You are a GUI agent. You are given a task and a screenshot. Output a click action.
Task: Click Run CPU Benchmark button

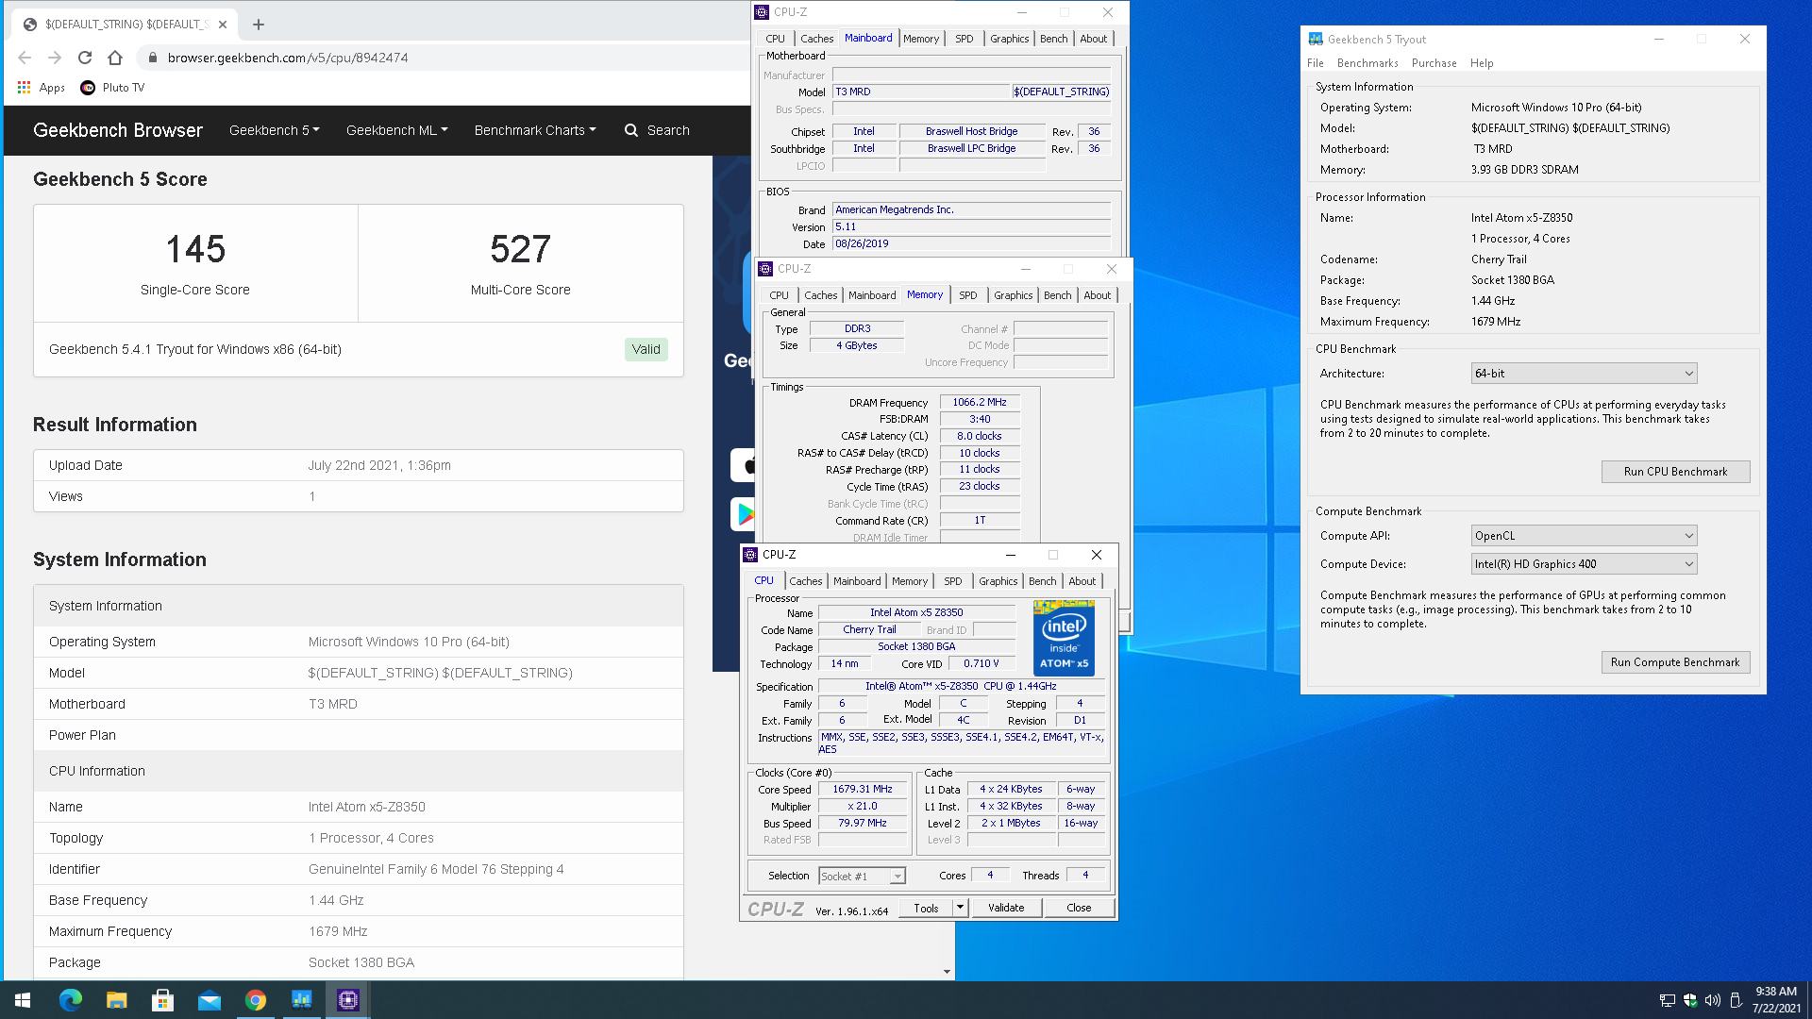coord(1675,472)
